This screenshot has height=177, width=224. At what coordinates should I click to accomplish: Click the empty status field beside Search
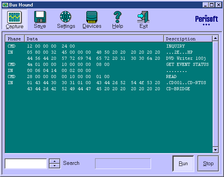tap(123, 163)
